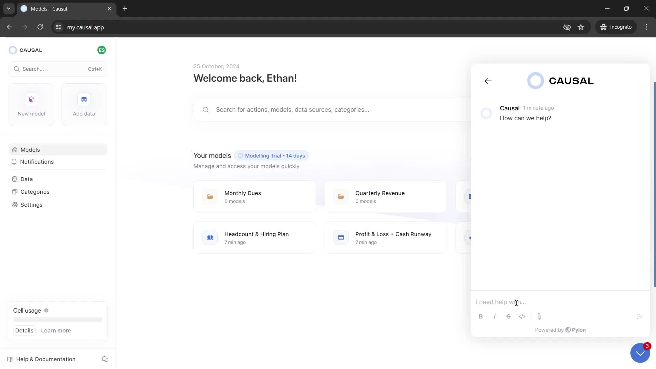Viewport: 656px width, 369px height.
Task: Click the Add data icon
Action: coord(84,99)
